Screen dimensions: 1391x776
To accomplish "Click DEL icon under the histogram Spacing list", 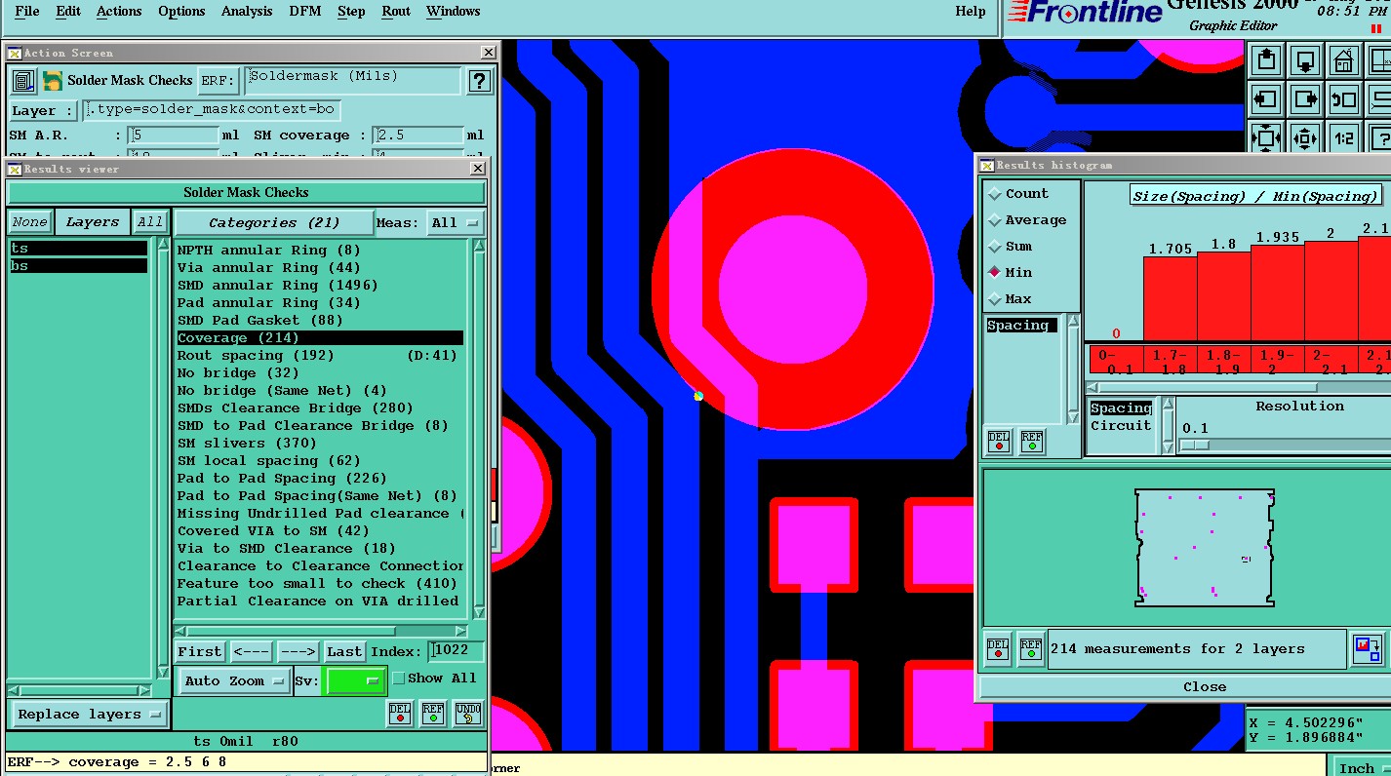I will (x=999, y=442).
